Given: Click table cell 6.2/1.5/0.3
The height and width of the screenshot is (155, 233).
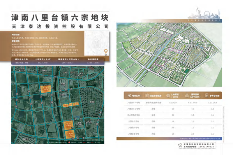Looking at the screenshot, I should coord(193,102).
